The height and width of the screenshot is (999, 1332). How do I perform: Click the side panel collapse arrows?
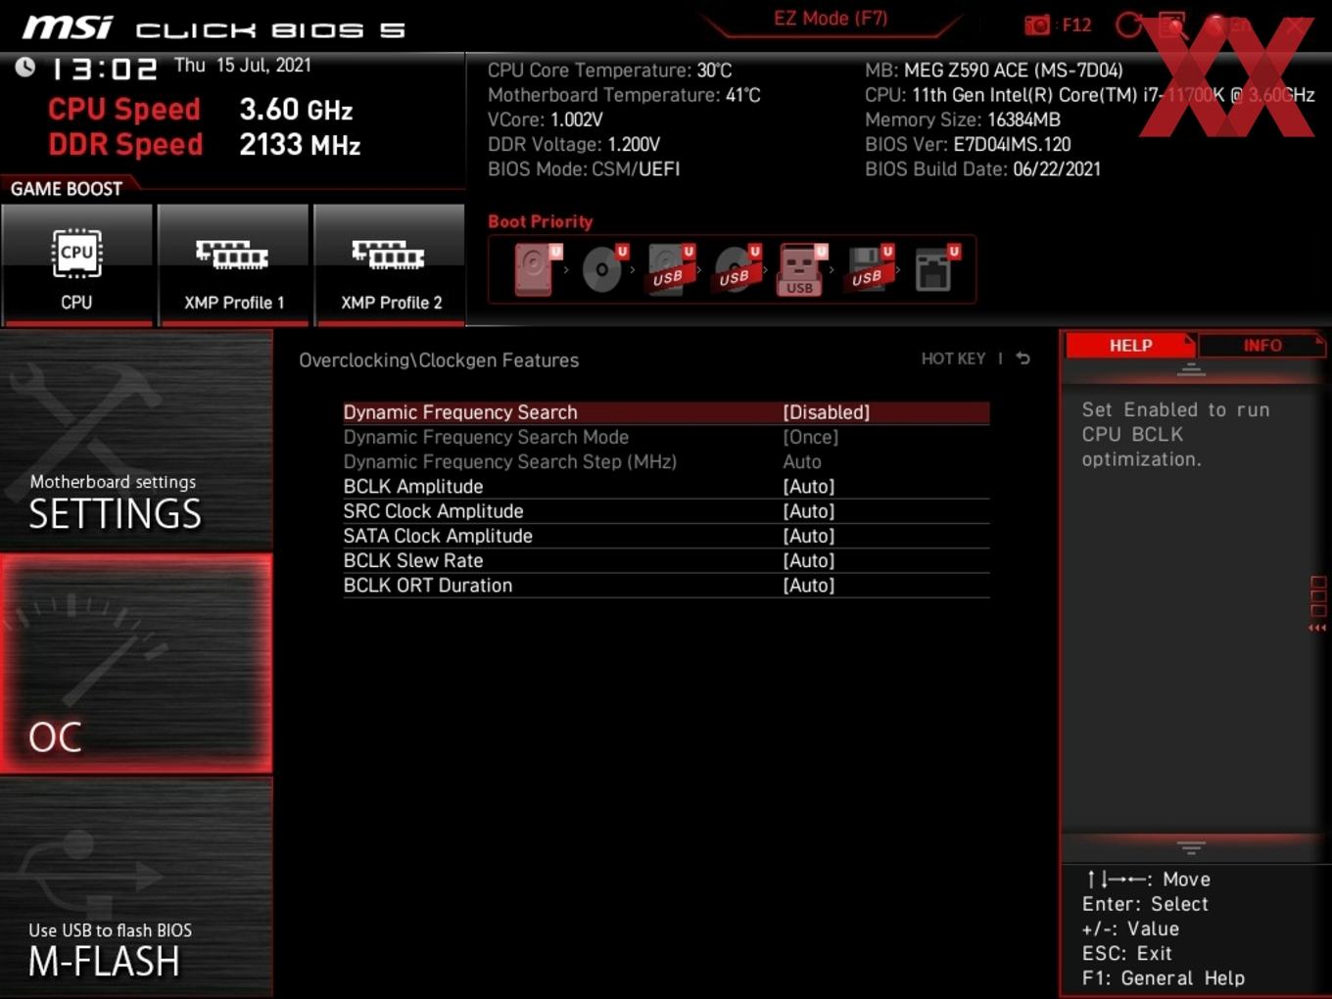point(1317,628)
